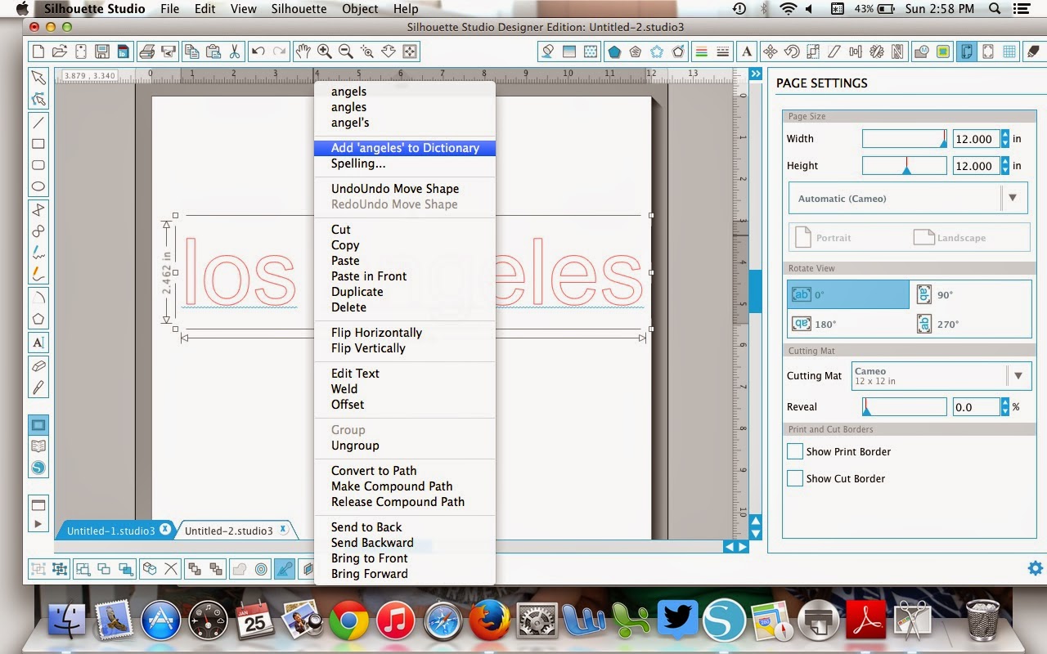Select the 90° rotate view option
This screenshot has width=1047, height=654.
(970, 294)
